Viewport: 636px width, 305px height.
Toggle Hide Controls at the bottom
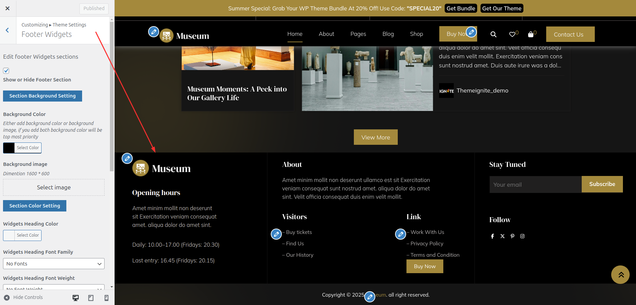[x=23, y=297]
